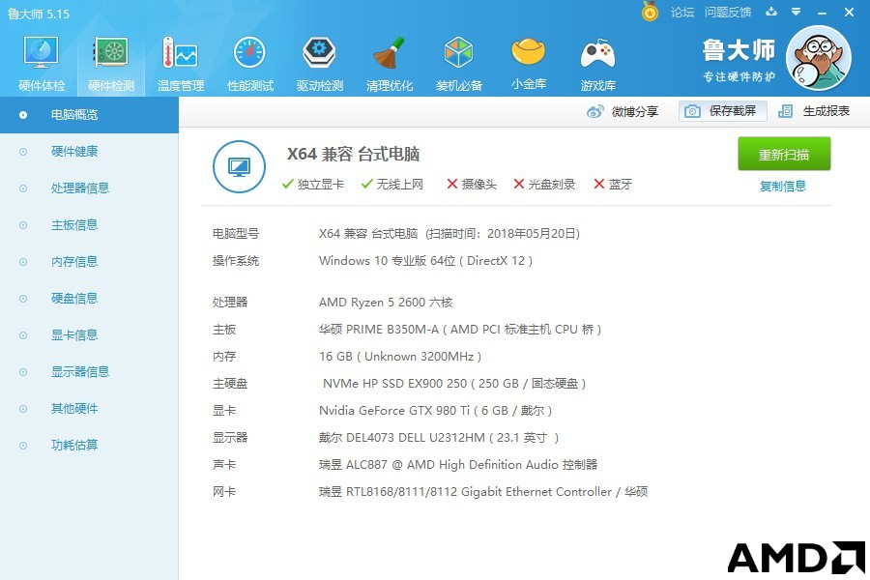The height and width of the screenshot is (580, 870).
Task: Launch the 性能测试 performance benchmark module
Action: [250, 63]
